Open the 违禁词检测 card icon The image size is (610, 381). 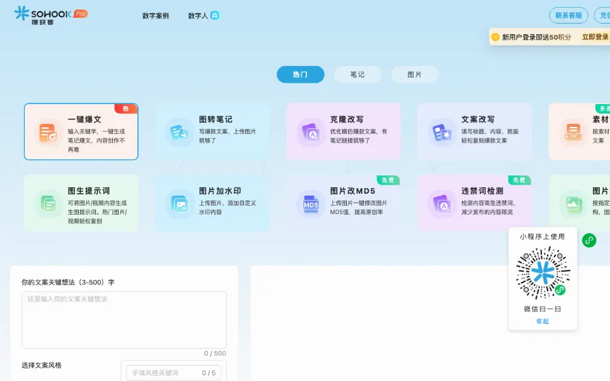pyautogui.click(x=442, y=204)
